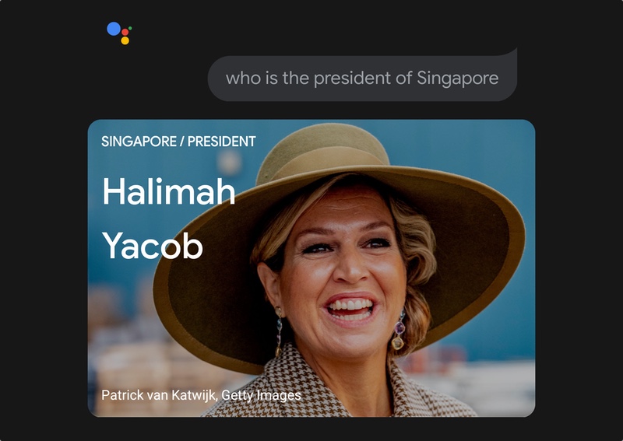Click the small green dot in Assistant logo
This screenshot has height=441, width=623.
coord(130,28)
